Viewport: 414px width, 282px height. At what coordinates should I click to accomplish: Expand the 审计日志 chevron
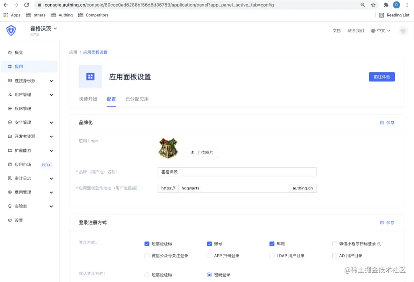51,179
